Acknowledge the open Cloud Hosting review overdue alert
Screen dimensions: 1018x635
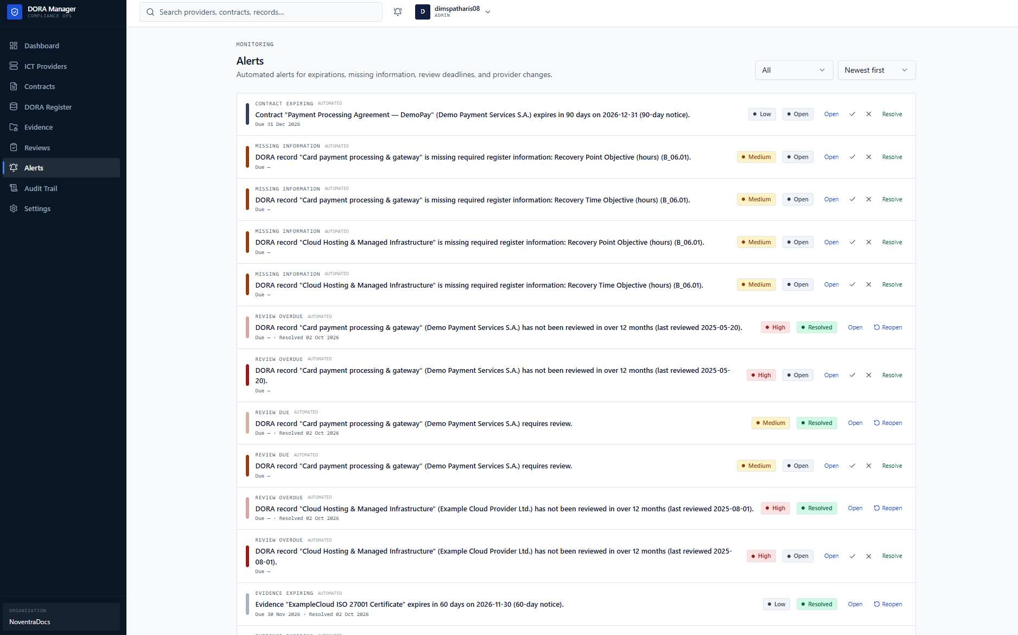coord(852,556)
